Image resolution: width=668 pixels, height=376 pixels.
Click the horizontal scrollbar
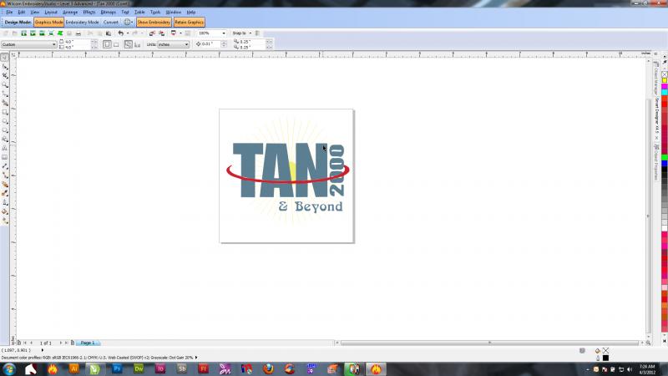coord(489,343)
